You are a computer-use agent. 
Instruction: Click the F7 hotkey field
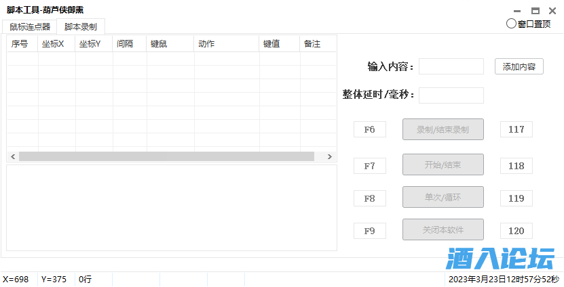(x=370, y=166)
